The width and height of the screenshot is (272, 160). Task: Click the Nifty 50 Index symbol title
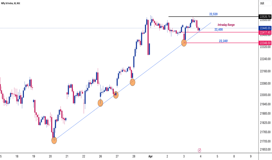click(x=11, y=3)
